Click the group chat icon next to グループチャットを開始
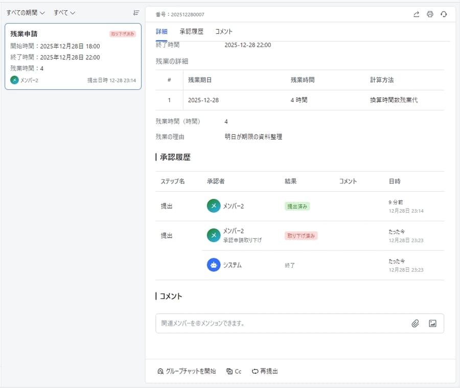460x388 pixels. click(160, 371)
